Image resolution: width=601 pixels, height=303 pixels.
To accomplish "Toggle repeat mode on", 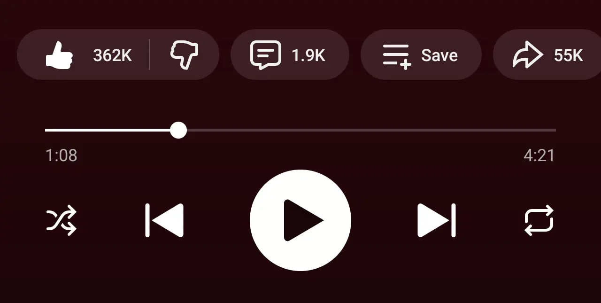I will pyautogui.click(x=539, y=220).
